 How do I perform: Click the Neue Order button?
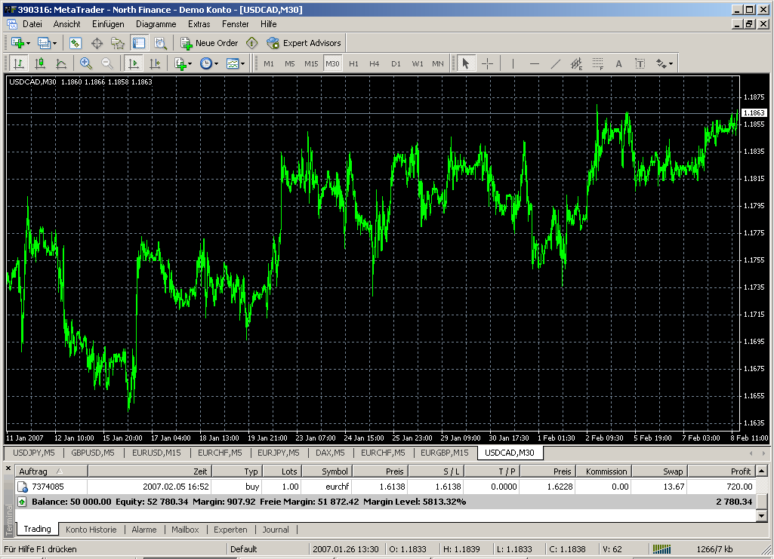(209, 43)
